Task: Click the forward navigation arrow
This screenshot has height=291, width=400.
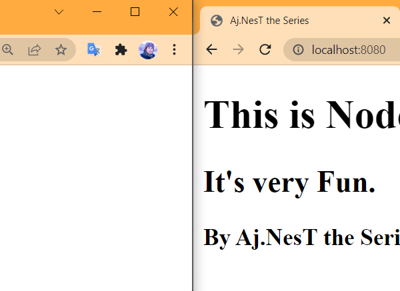Action: 238,49
